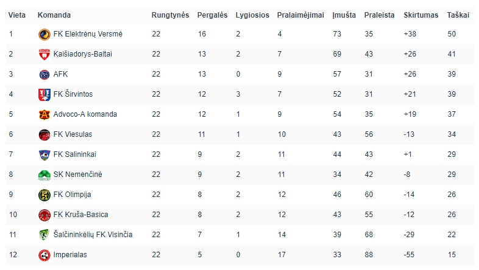479x270 pixels.
Task: Click the SK Nemenčinė green logo
Action: pyautogui.click(x=44, y=175)
